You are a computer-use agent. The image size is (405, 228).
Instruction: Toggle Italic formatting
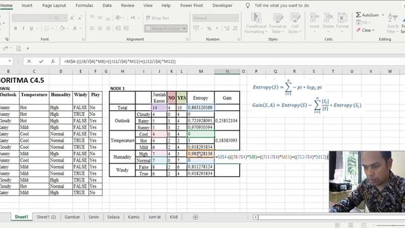[x=23, y=28]
